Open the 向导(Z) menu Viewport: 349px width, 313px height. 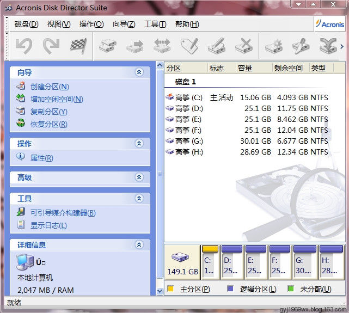tap(124, 24)
